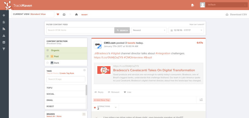This screenshot has height=118, width=249.
Task: Open the RSS feed sidebar icon
Action: click(x=4, y=29)
